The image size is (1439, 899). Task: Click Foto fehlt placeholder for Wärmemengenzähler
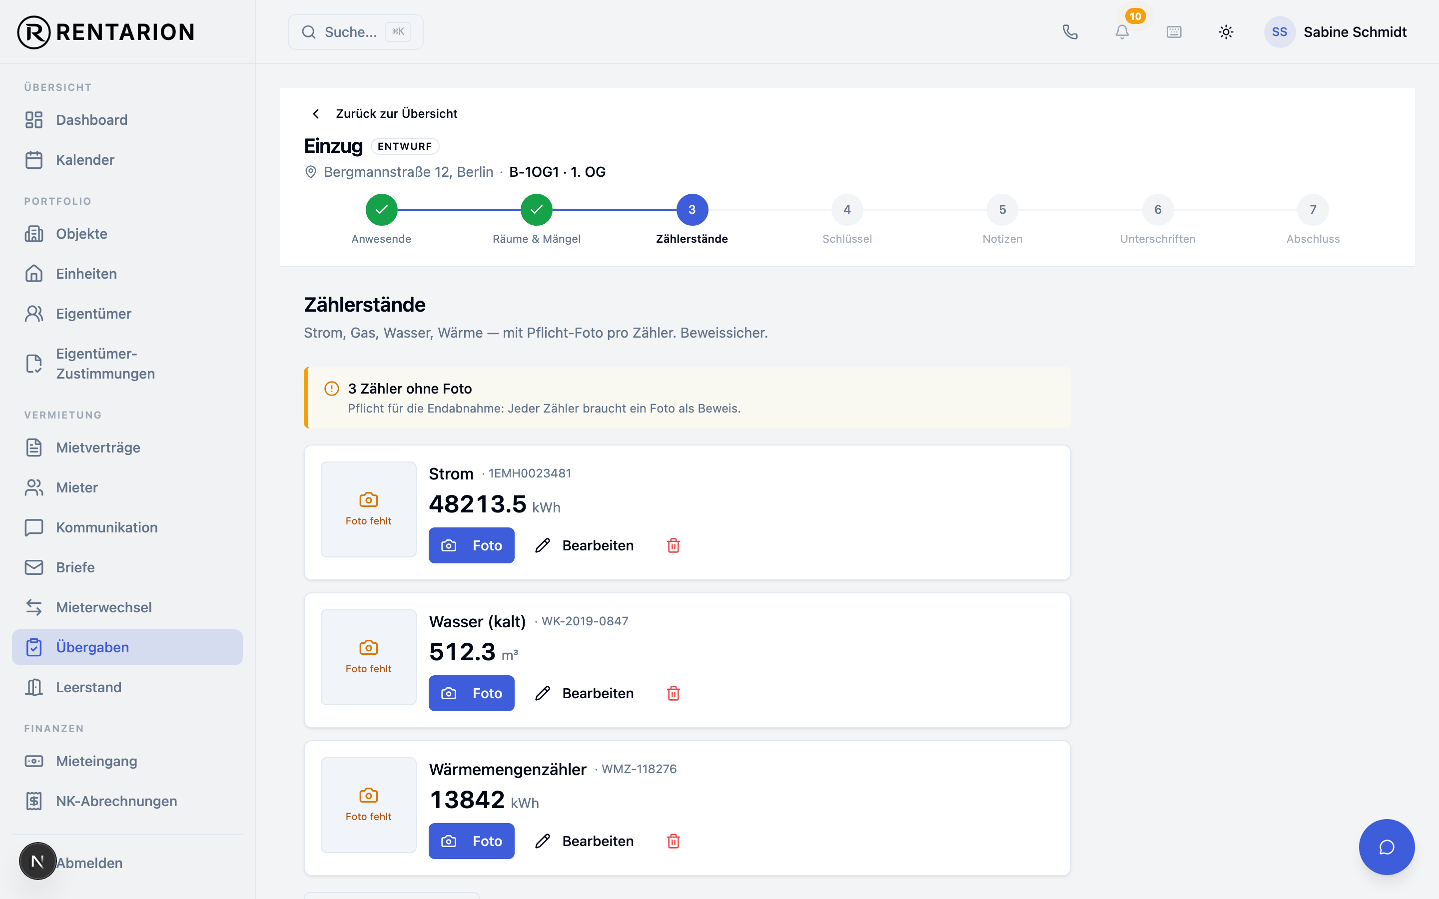[369, 805]
